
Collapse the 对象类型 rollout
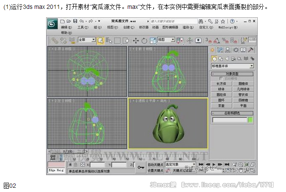(232, 74)
